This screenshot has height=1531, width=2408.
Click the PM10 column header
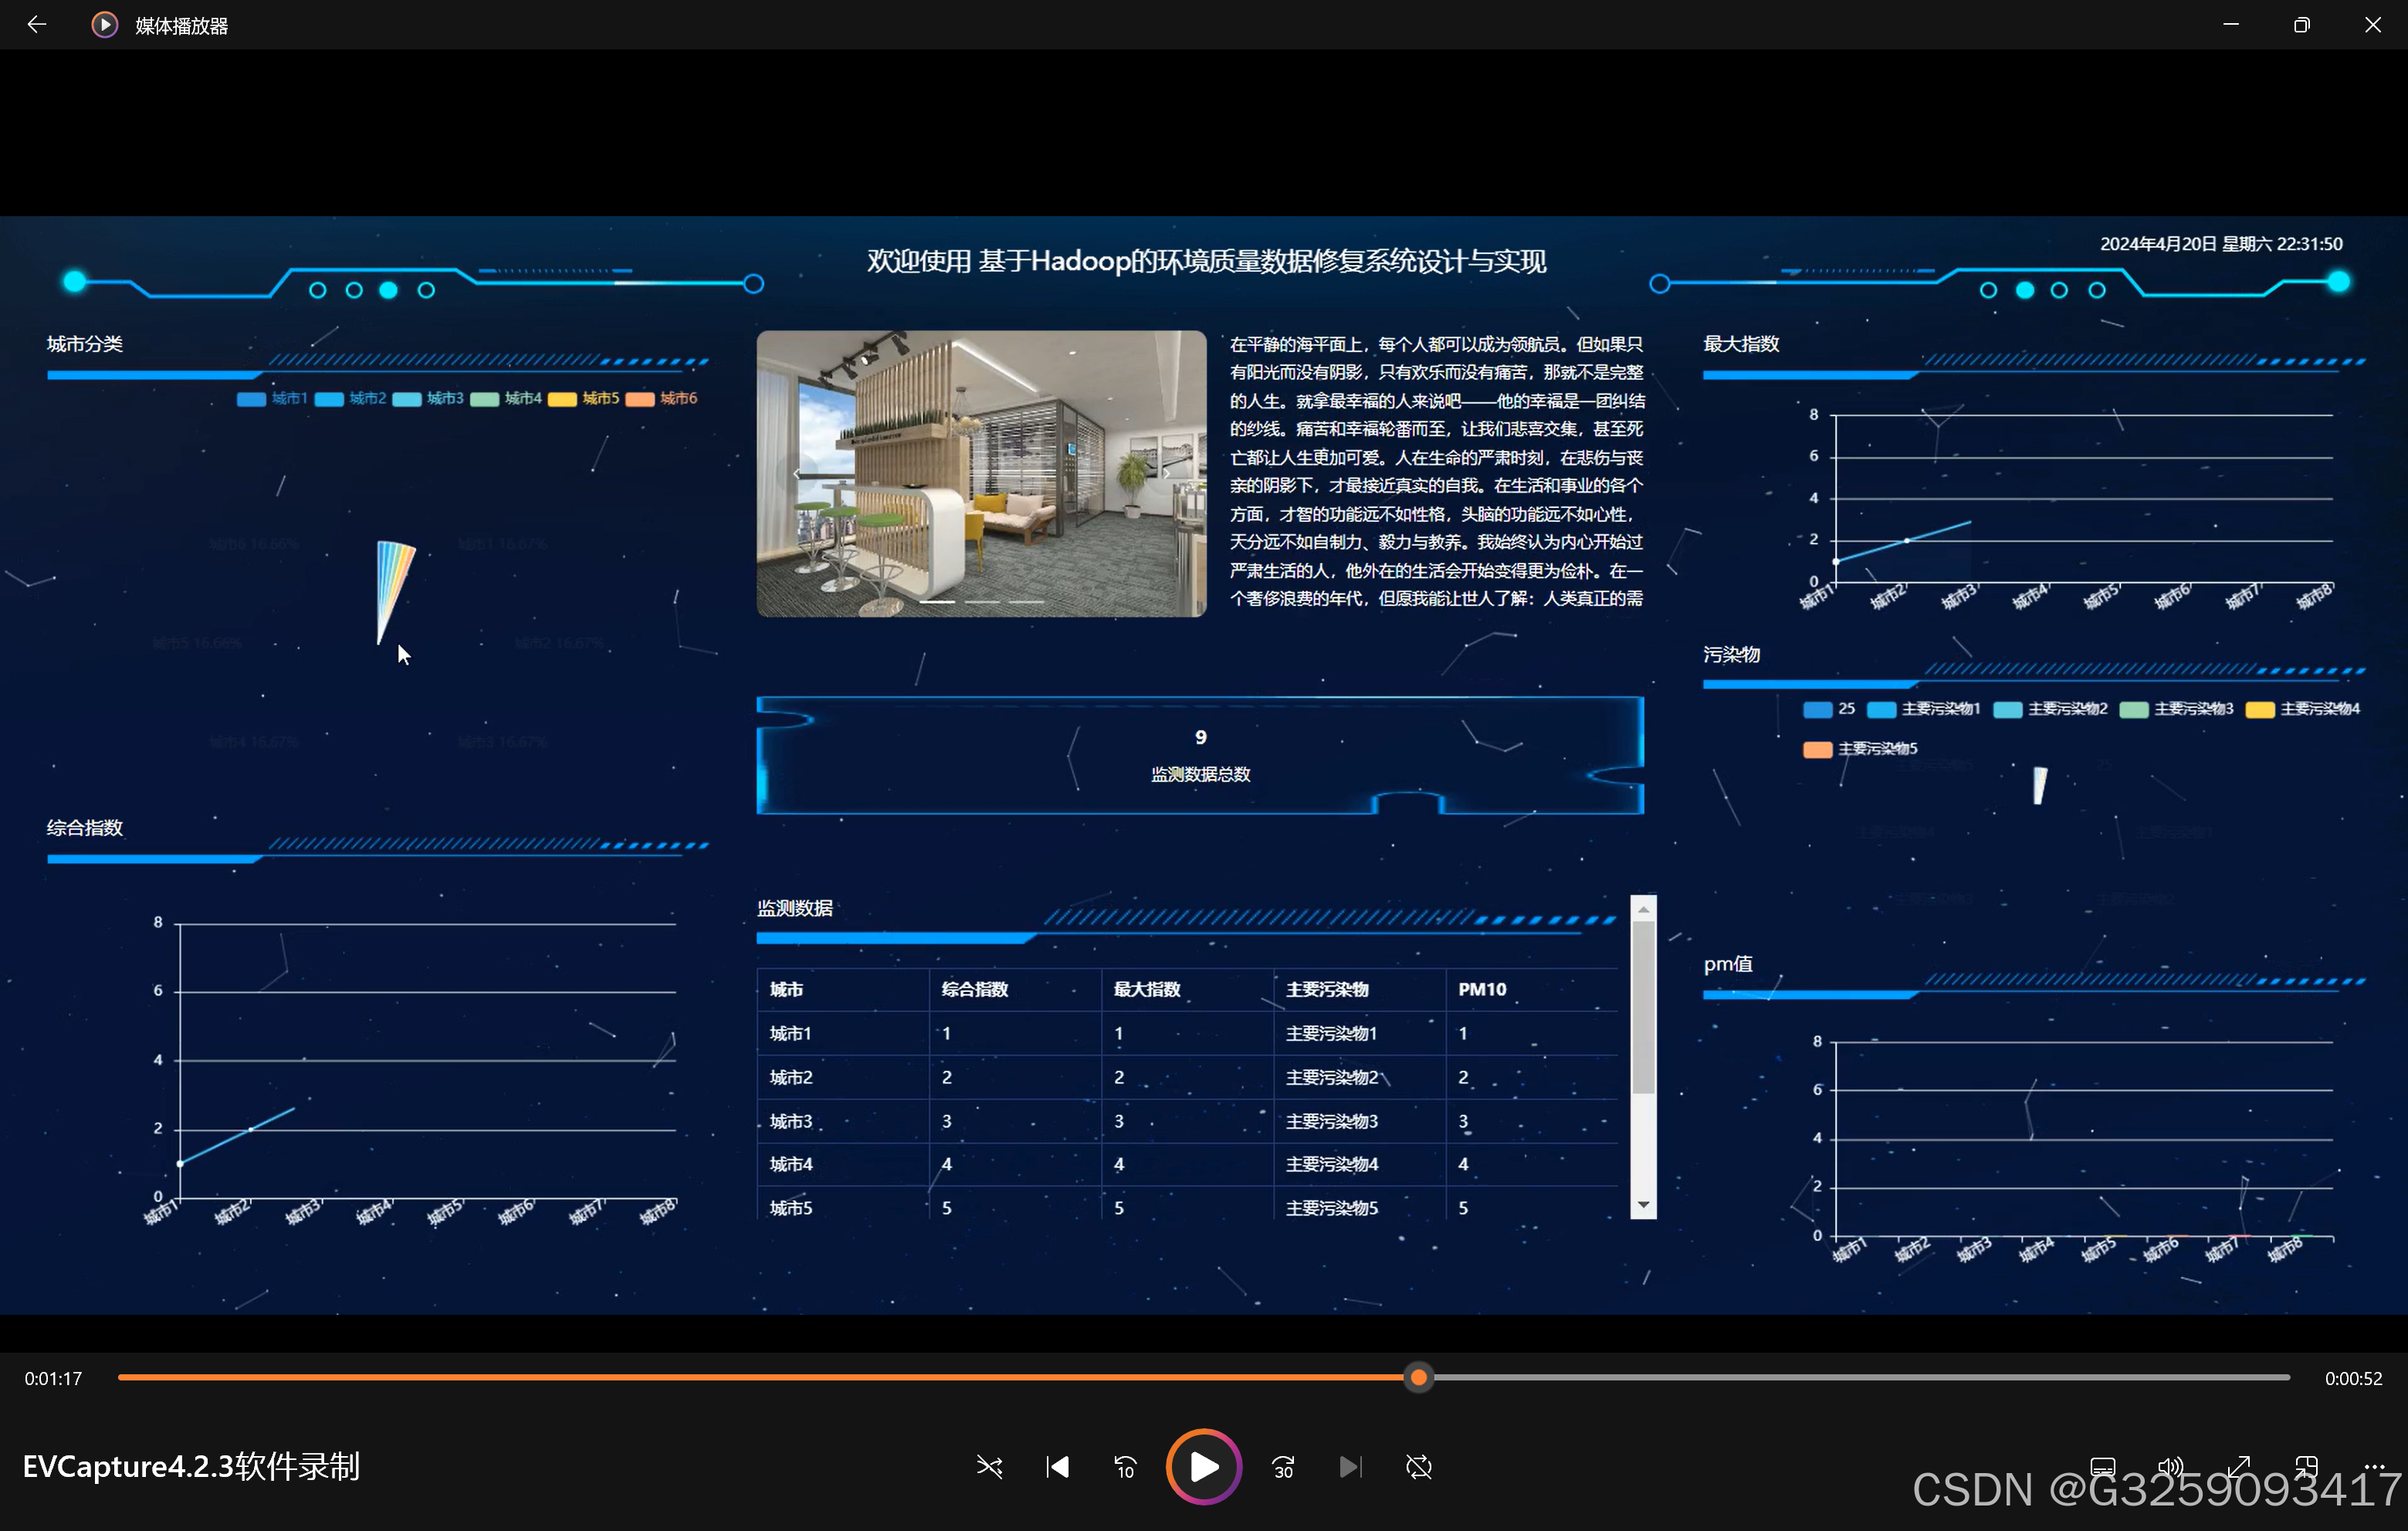tap(1531, 989)
